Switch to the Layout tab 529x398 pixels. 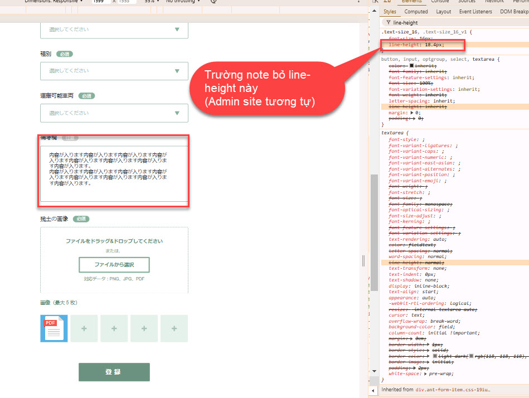pyautogui.click(x=443, y=12)
